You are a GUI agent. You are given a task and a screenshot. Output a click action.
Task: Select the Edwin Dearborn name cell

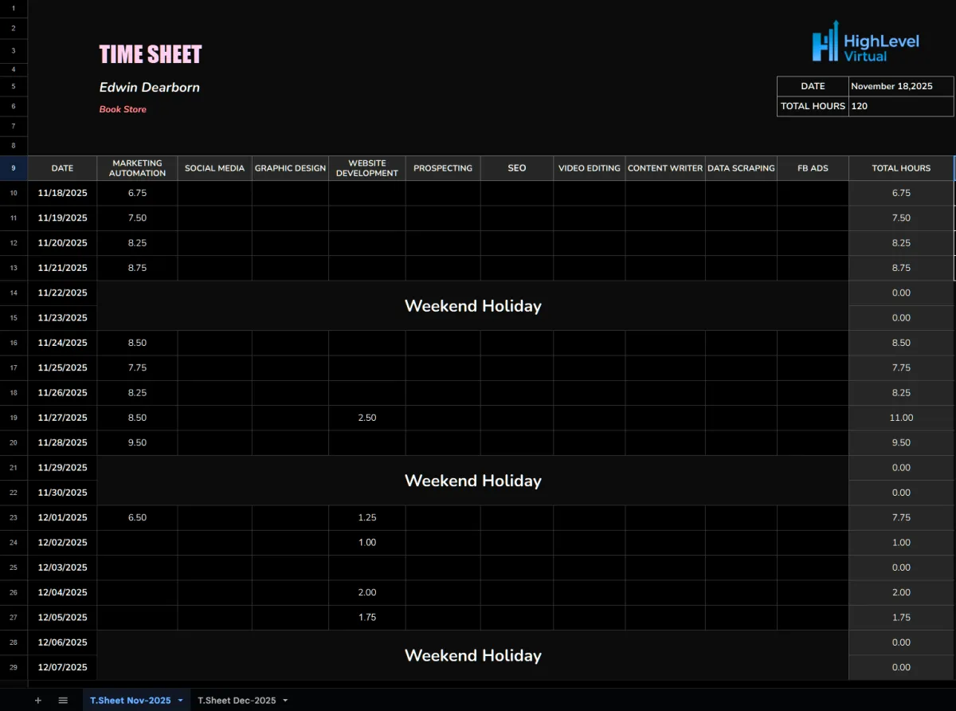pos(150,87)
